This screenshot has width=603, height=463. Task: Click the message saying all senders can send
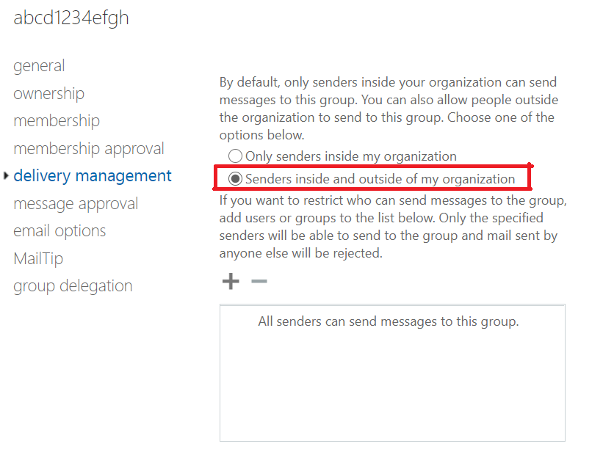tap(388, 321)
